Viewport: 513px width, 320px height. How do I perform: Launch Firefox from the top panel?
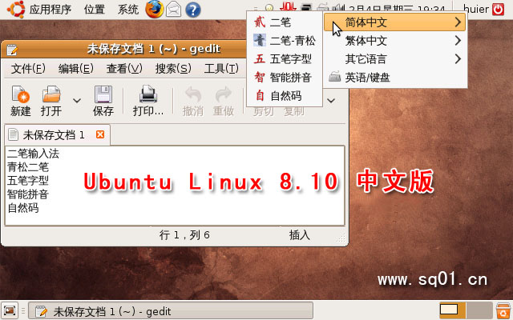[155, 10]
